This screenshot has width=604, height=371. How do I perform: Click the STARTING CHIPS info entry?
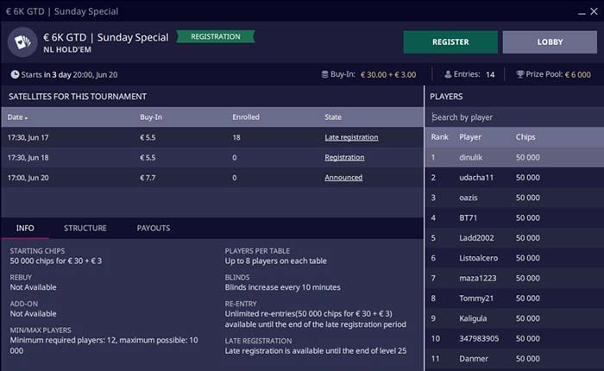[56, 255]
